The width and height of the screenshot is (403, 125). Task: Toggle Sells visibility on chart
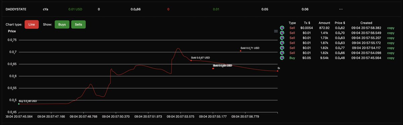click(79, 24)
